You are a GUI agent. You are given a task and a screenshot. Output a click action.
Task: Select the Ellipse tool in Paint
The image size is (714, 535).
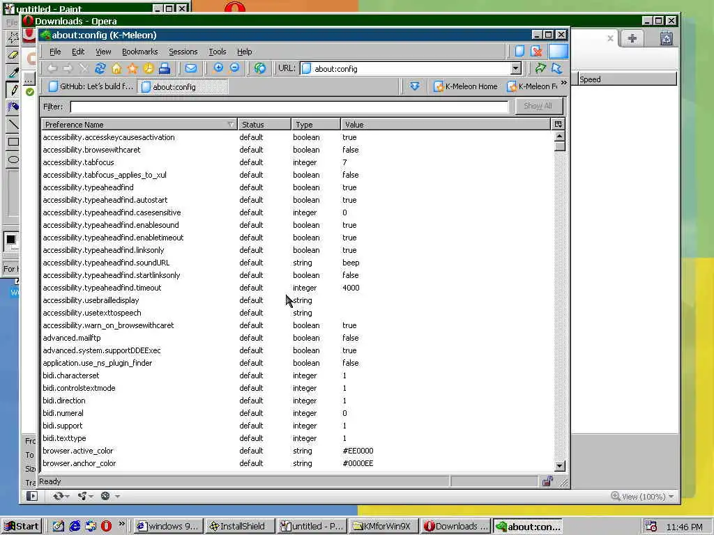(x=13, y=160)
